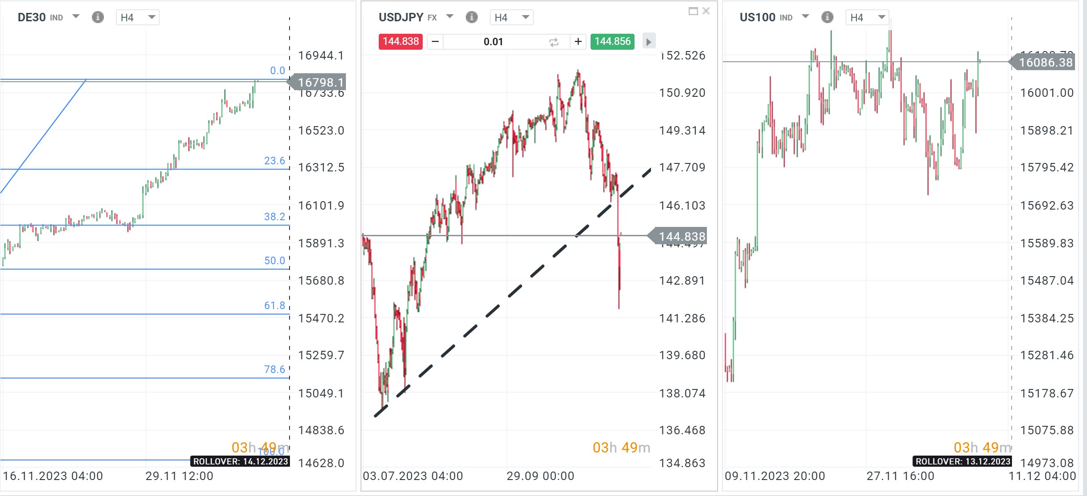Sell USDJPY at 144.838

[401, 42]
